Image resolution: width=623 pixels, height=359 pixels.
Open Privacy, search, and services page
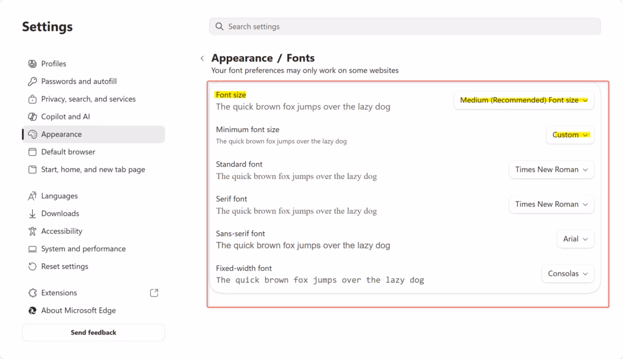point(93,99)
